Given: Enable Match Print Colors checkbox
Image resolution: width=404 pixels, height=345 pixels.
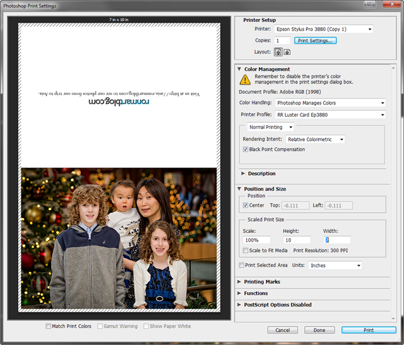Looking at the screenshot, I should 49,326.
